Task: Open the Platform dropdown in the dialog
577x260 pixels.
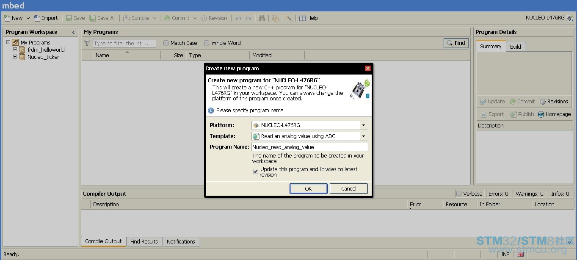Action: pos(364,125)
